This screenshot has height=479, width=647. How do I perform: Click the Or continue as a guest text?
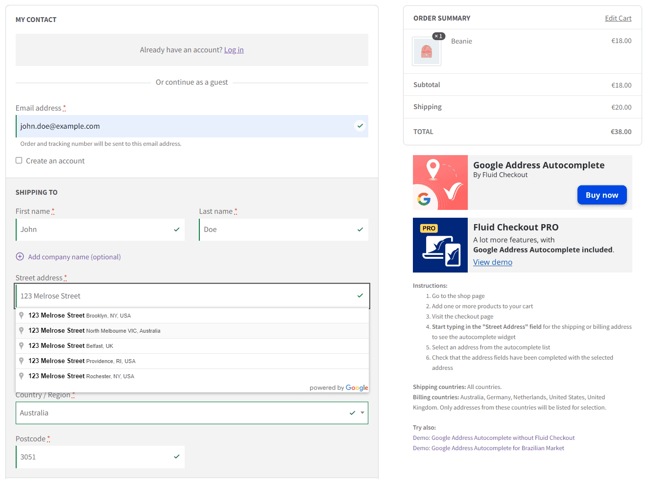(x=192, y=82)
